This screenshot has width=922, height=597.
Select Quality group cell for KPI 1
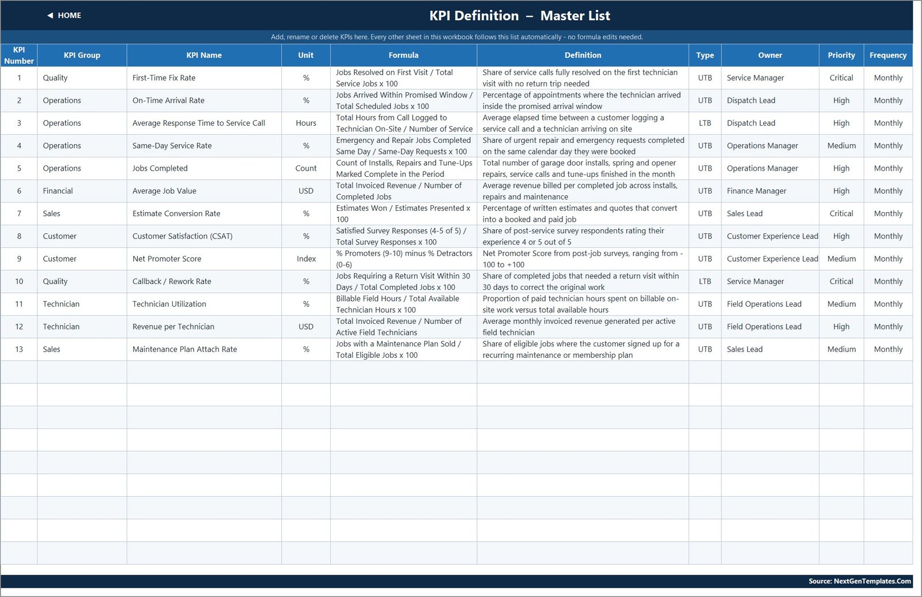point(82,78)
